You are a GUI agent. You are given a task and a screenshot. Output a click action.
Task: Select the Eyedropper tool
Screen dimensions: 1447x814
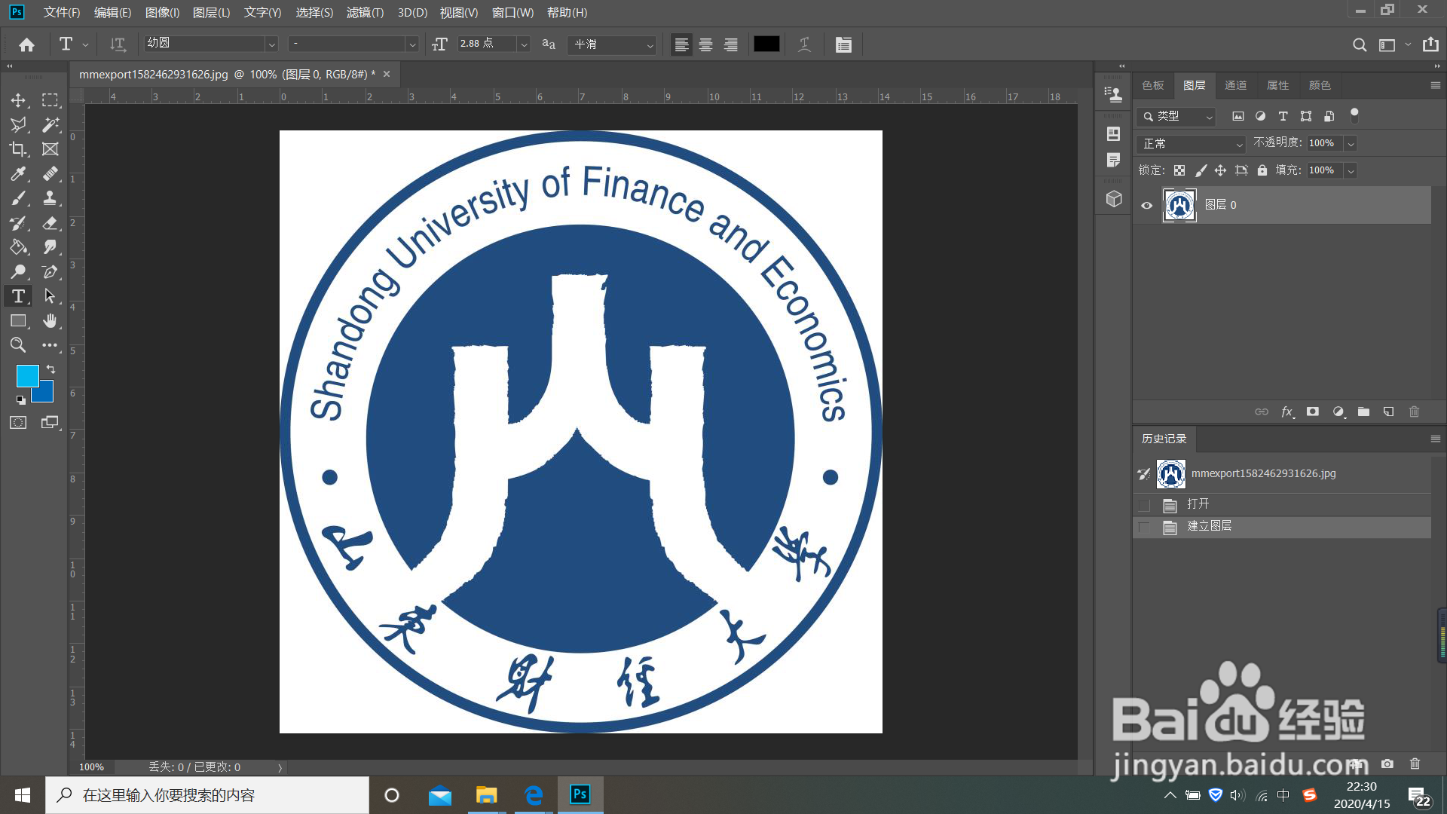point(18,174)
